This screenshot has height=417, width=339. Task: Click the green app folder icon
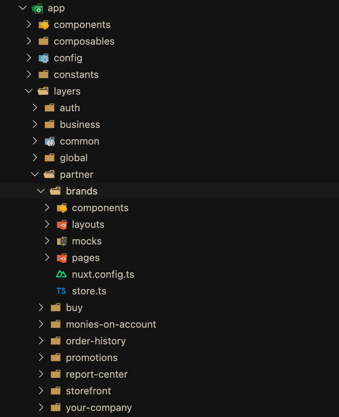pos(37,8)
